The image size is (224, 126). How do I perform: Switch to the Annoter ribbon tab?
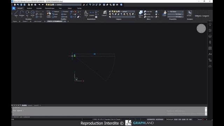[39, 8]
